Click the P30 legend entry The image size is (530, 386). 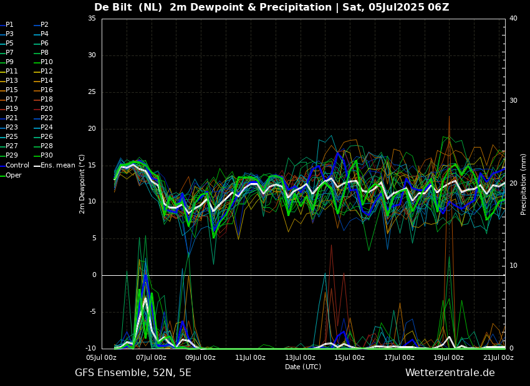pos(47,156)
